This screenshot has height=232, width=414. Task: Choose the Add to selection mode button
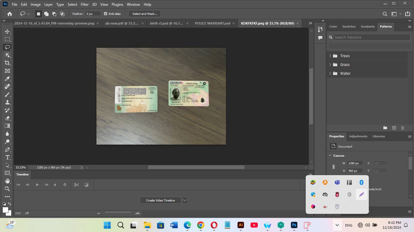coord(46,14)
